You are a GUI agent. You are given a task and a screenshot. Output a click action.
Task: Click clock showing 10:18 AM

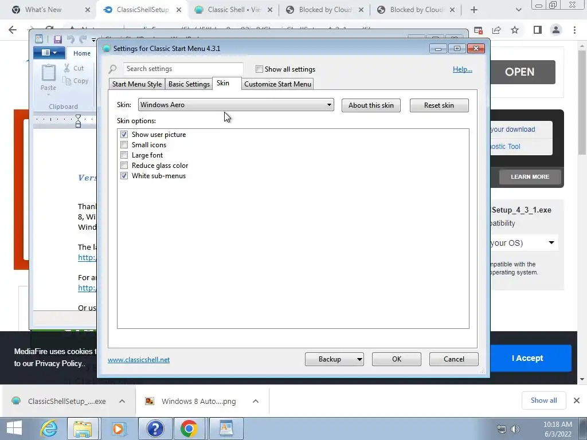click(557, 425)
